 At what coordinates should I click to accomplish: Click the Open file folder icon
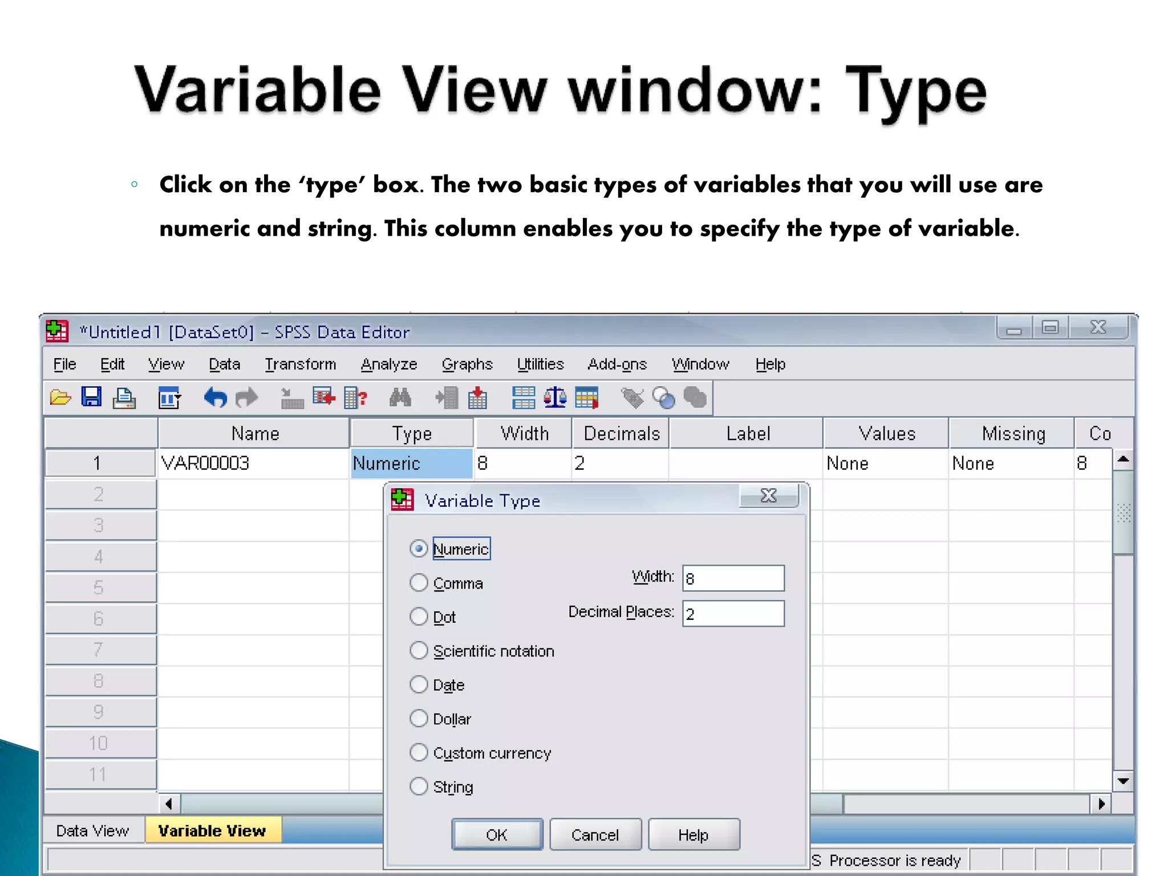60,398
